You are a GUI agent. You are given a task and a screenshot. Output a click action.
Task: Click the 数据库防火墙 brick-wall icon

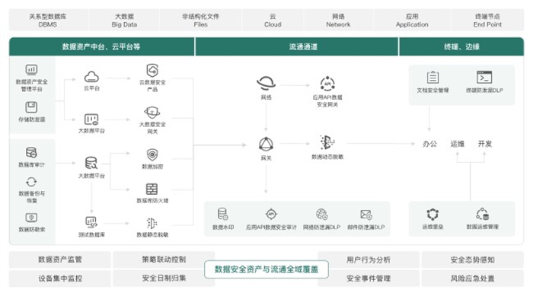point(152,189)
